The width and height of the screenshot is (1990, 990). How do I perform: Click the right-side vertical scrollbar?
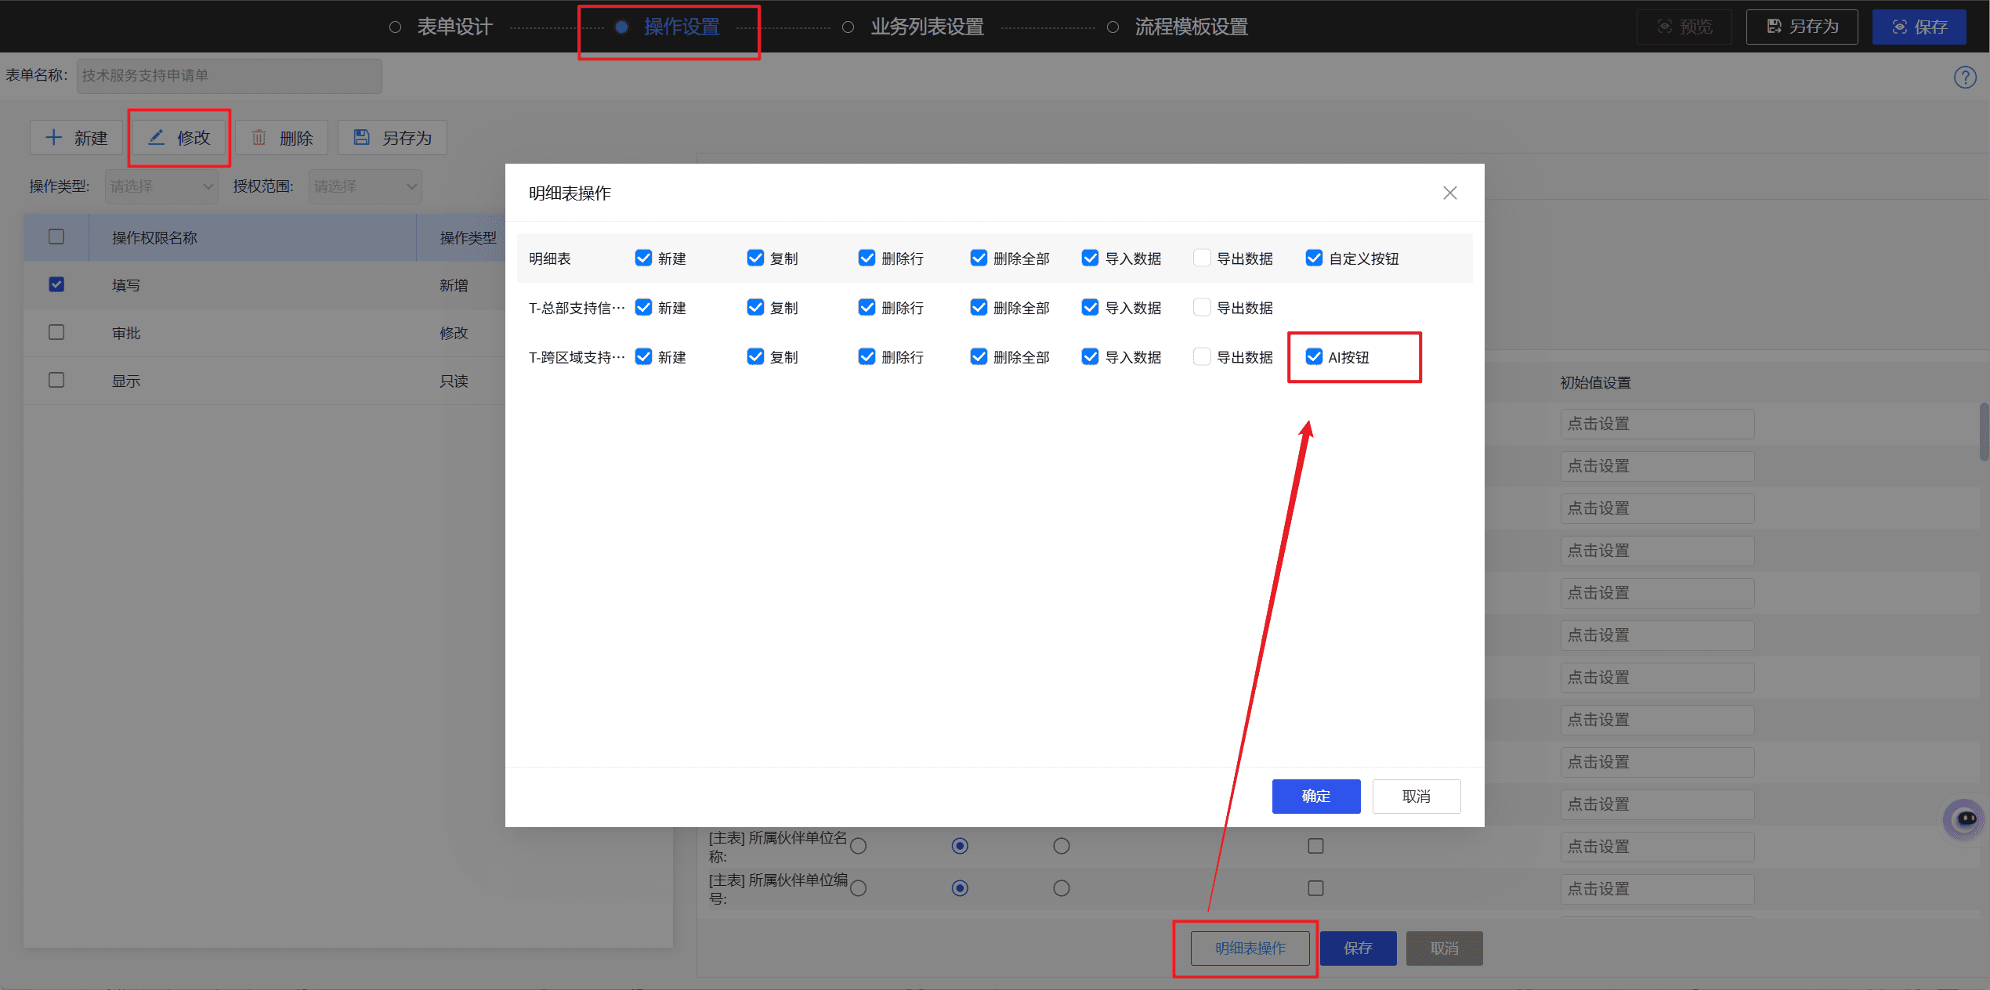coord(1984,431)
